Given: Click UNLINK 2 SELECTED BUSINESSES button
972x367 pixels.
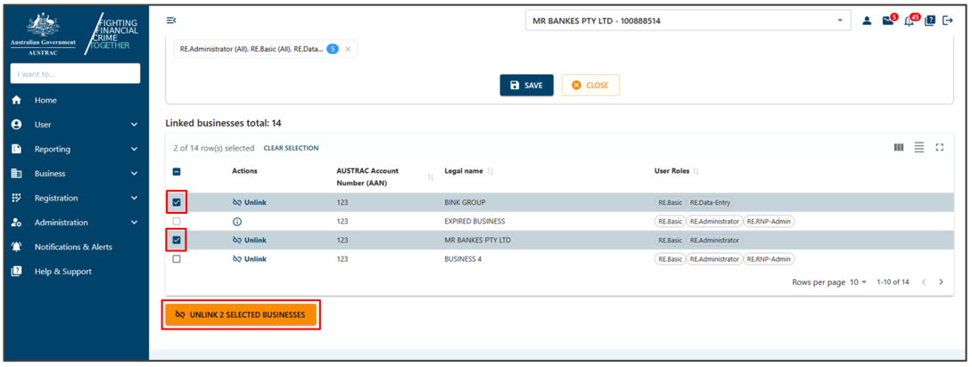Looking at the screenshot, I should tap(241, 315).
